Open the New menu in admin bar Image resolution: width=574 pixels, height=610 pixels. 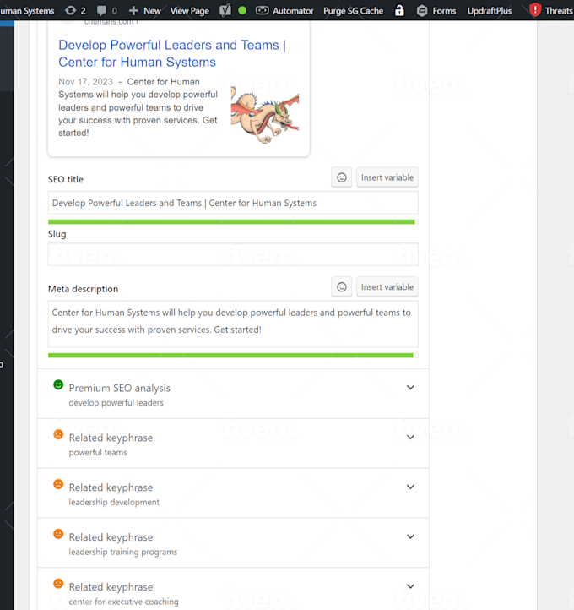(144, 10)
